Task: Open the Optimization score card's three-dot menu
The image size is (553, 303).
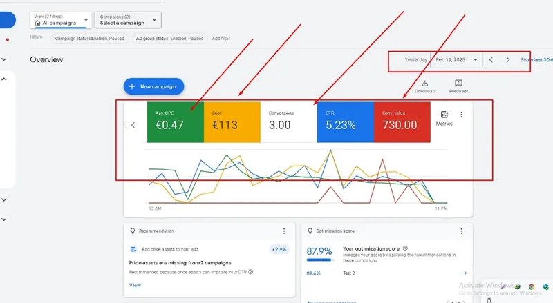Action: [x=461, y=231]
